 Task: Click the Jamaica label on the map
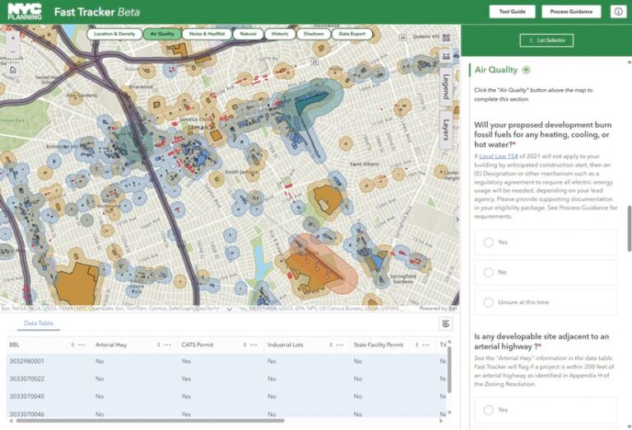pos(200,128)
